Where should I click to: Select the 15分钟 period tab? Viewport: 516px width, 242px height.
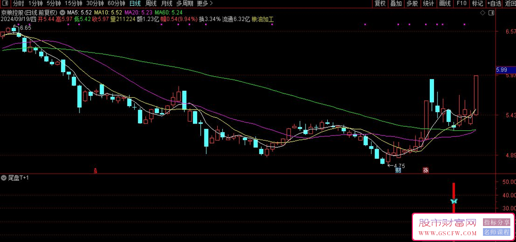point(73,4)
